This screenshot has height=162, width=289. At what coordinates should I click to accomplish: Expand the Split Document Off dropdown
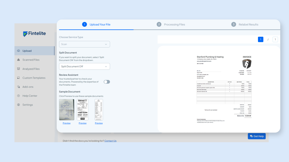(84, 66)
